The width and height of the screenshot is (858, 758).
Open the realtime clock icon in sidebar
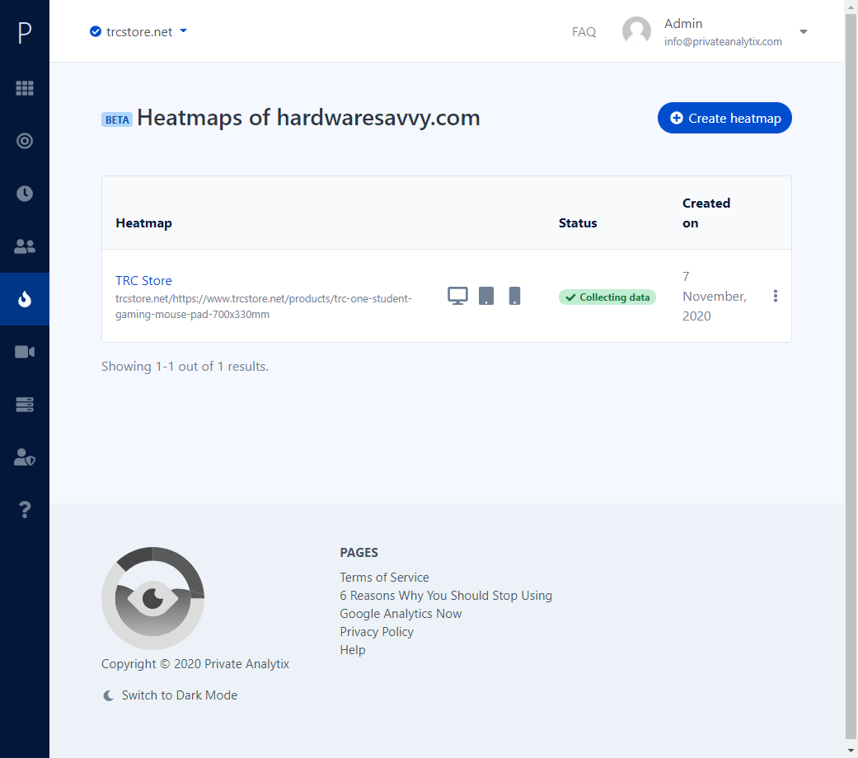25,194
